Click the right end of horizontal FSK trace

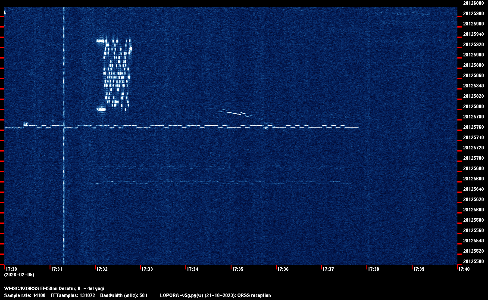point(357,128)
